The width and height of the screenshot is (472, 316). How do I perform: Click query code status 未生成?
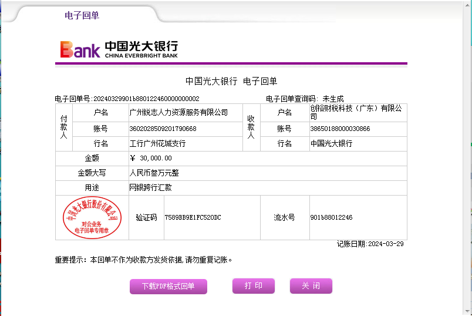[x=333, y=99]
